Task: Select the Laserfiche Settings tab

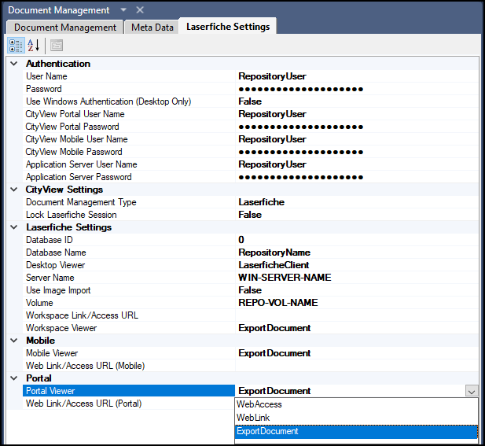Action: pos(228,27)
